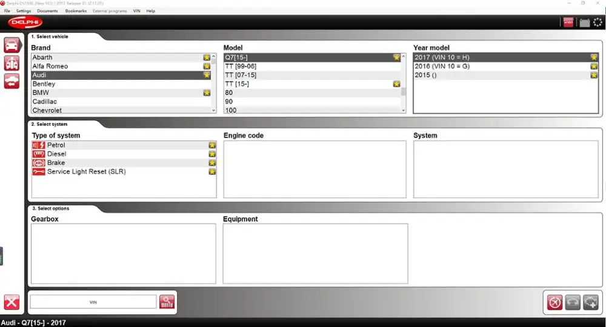Click the VIN barcode search icon
The image size is (606, 327).
pos(167,302)
